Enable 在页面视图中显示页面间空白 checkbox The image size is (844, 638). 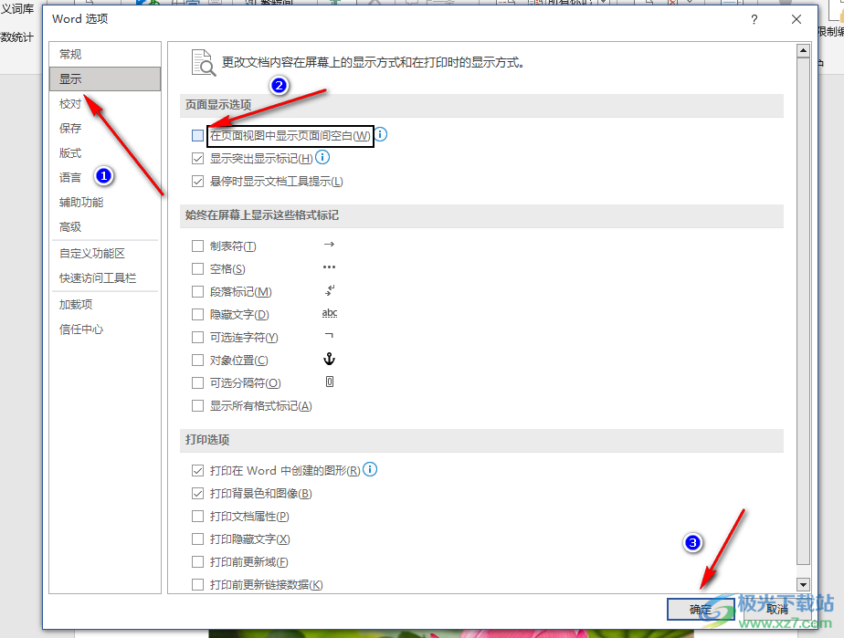coord(197,136)
